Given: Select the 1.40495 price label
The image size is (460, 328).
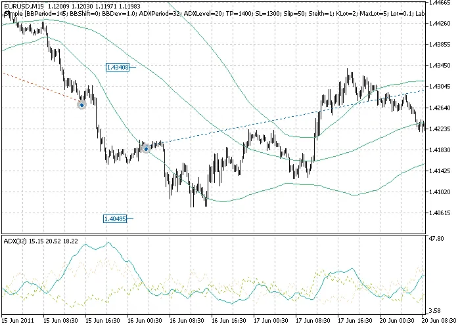Looking at the screenshot, I should (115, 218).
